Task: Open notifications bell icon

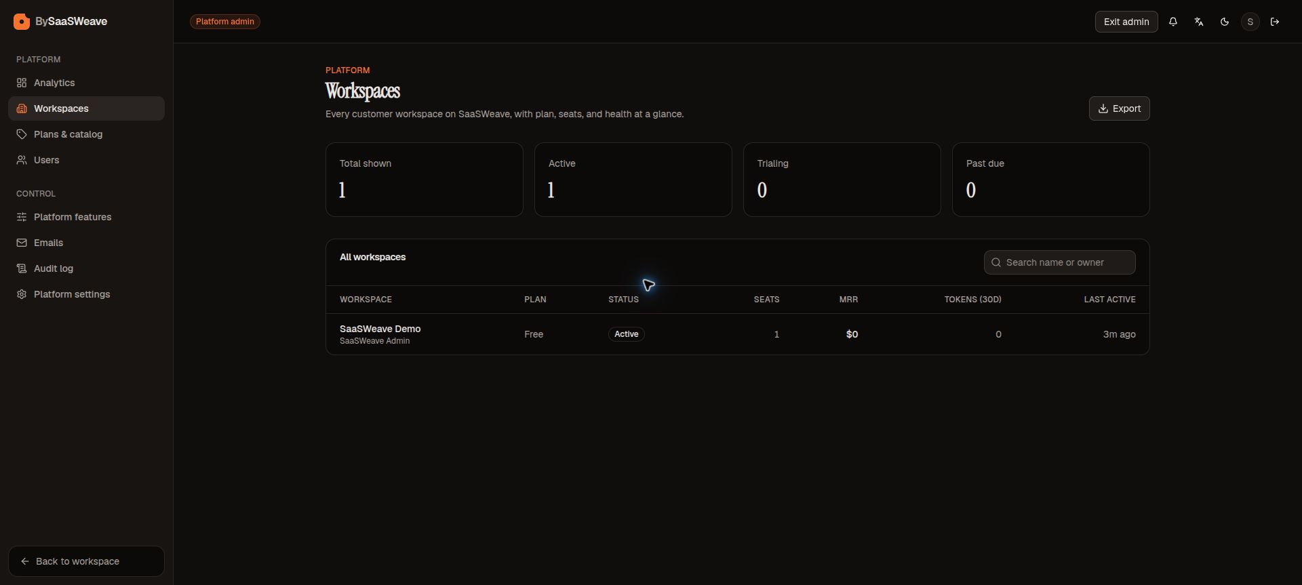Action: pyautogui.click(x=1173, y=22)
